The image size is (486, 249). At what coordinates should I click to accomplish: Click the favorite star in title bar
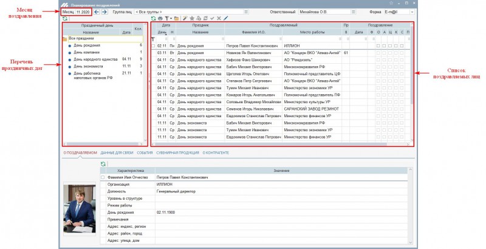click(391, 3)
